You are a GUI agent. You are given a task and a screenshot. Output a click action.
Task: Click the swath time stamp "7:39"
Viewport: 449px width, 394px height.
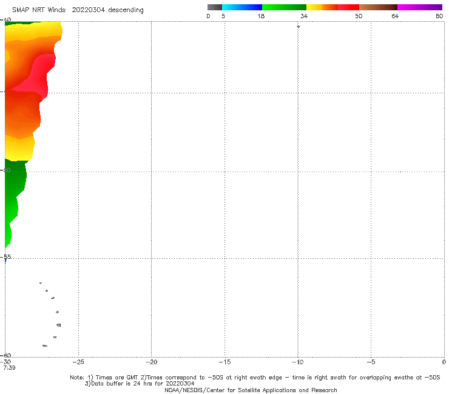9,368
